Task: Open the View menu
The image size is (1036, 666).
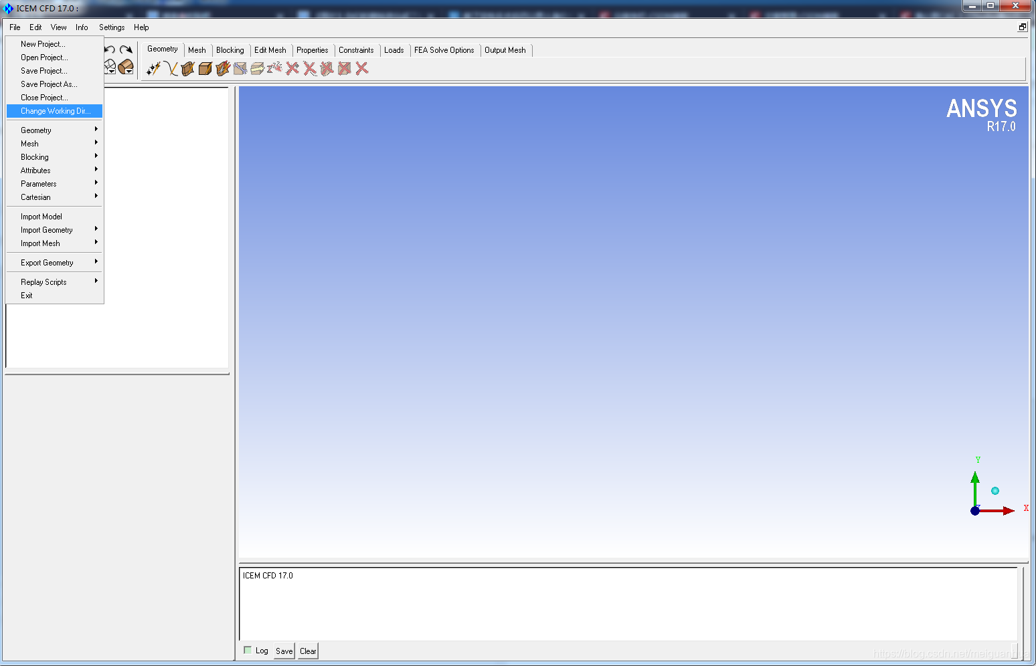Action: tap(59, 27)
